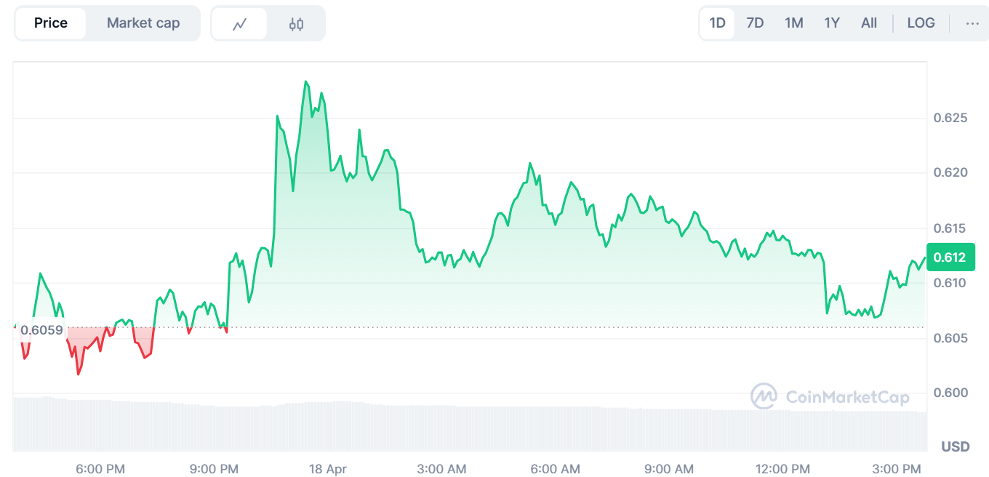
Task: Click the 6:00 PM time axis label
Action: 100,469
